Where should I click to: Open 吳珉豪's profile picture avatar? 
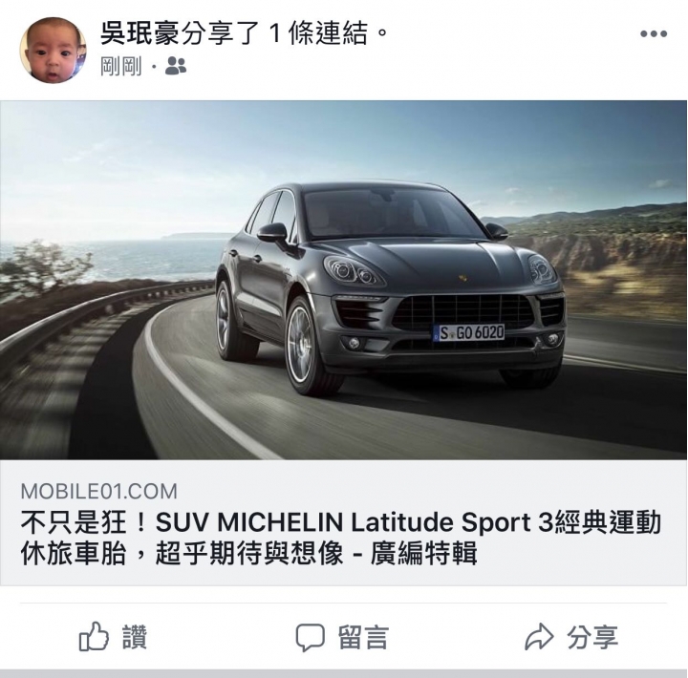(53, 50)
